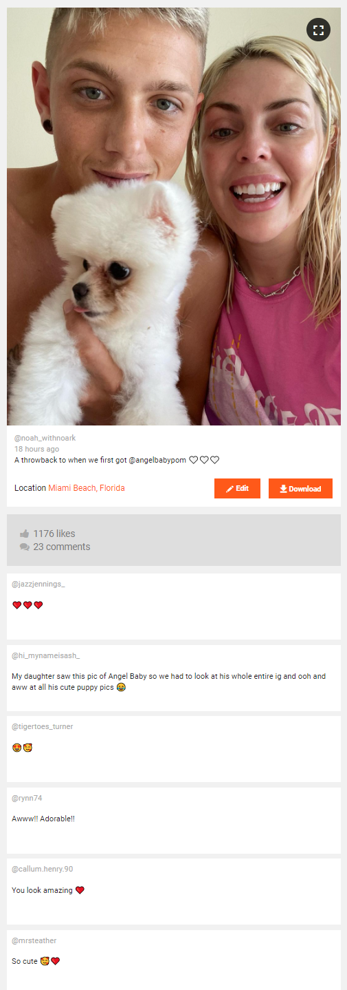Click the '18 hours ago' timestamp
Viewport: 347px width, 990px height.
point(36,449)
